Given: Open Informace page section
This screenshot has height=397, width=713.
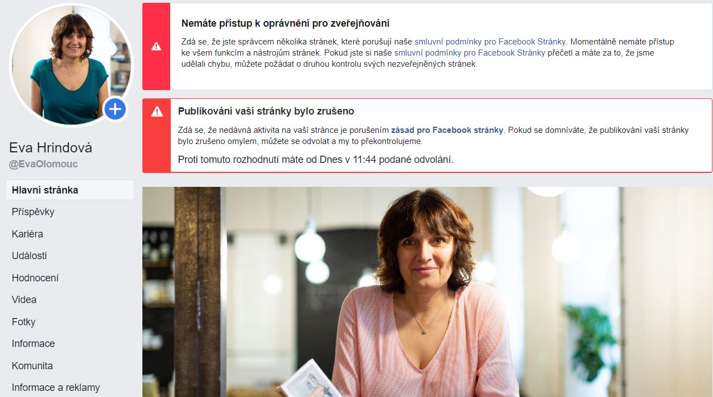Looking at the screenshot, I should 33,344.
